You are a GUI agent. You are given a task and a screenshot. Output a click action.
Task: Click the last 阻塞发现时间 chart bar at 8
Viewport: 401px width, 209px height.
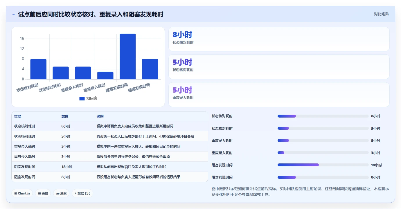150,69
